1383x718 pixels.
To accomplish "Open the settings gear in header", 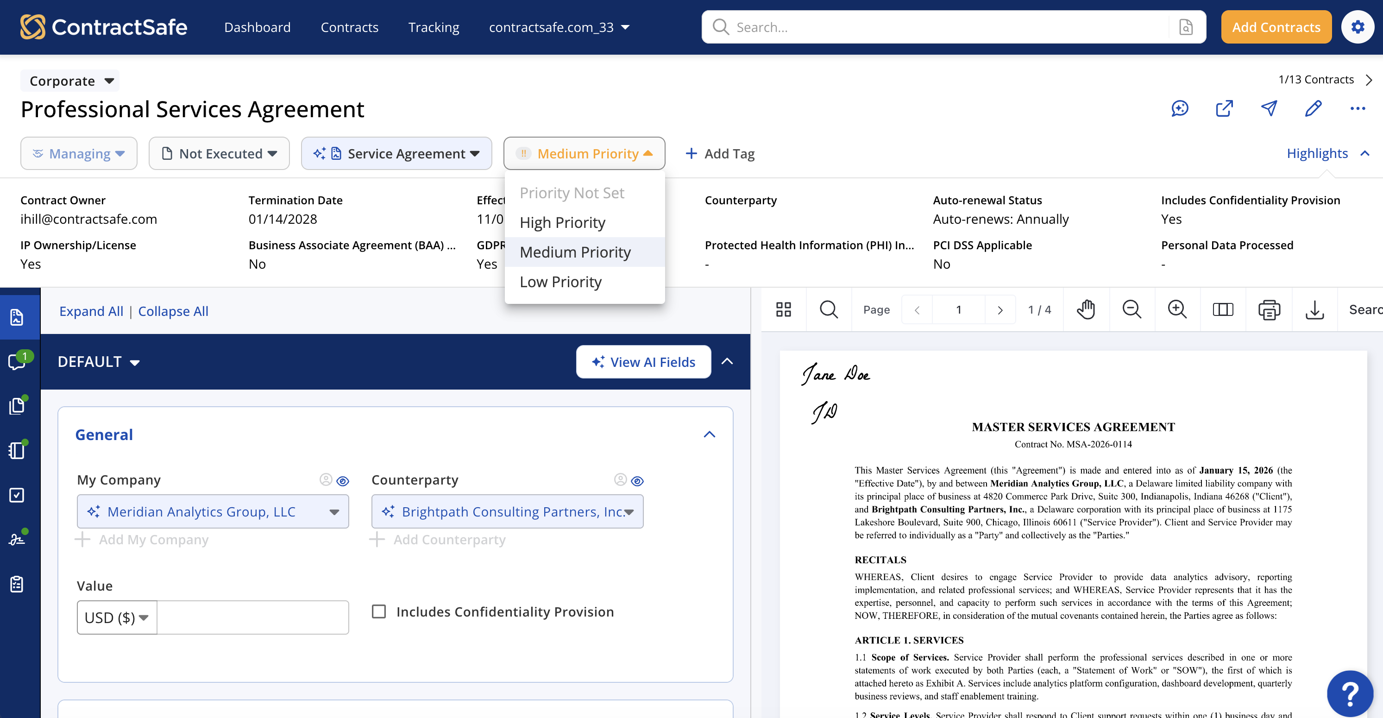I will [1358, 27].
